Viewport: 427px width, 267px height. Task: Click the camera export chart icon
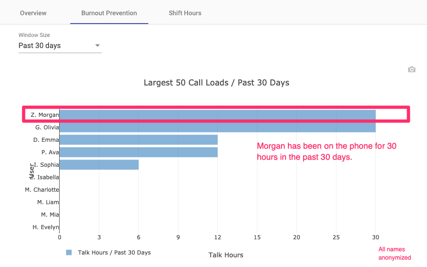pos(411,69)
